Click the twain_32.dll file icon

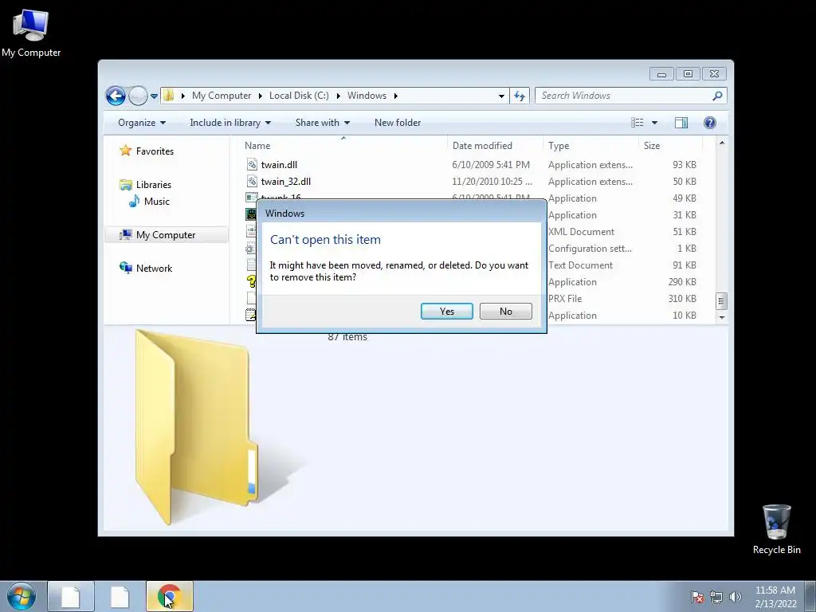(252, 182)
